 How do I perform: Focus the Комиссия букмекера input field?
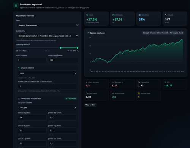[47, 86]
